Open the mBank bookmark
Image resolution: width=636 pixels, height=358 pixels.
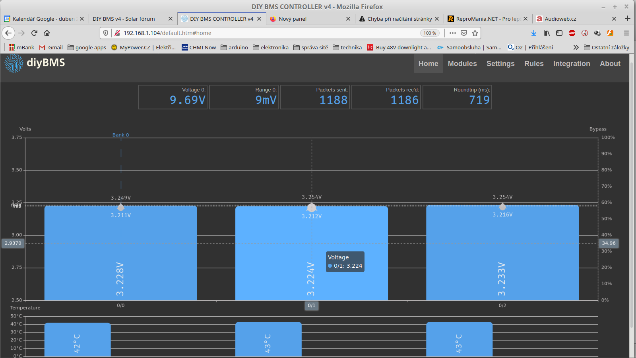(21, 47)
